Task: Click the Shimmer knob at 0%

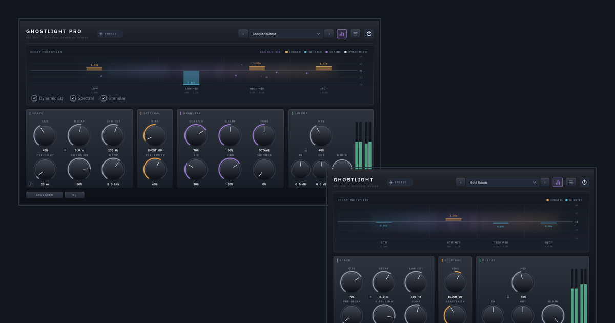Action: (x=264, y=169)
